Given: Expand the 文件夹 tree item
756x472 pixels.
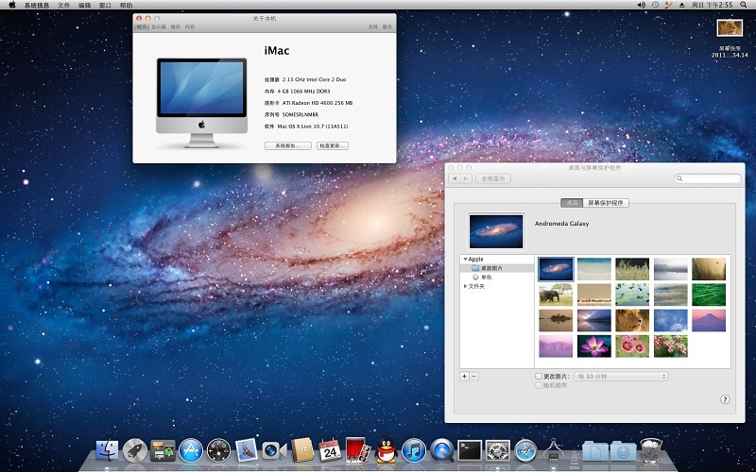Looking at the screenshot, I should click(465, 286).
